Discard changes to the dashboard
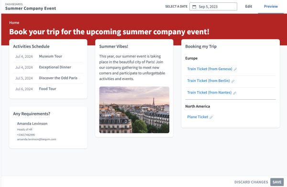The image size is (287, 187). pos(251,182)
